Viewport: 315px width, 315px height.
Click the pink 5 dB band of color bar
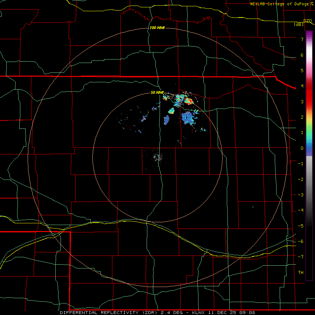[x=309, y=69]
